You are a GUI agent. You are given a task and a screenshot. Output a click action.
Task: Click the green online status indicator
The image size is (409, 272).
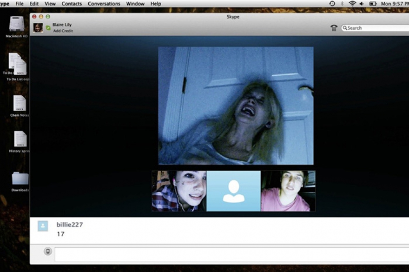[x=48, y=28]
